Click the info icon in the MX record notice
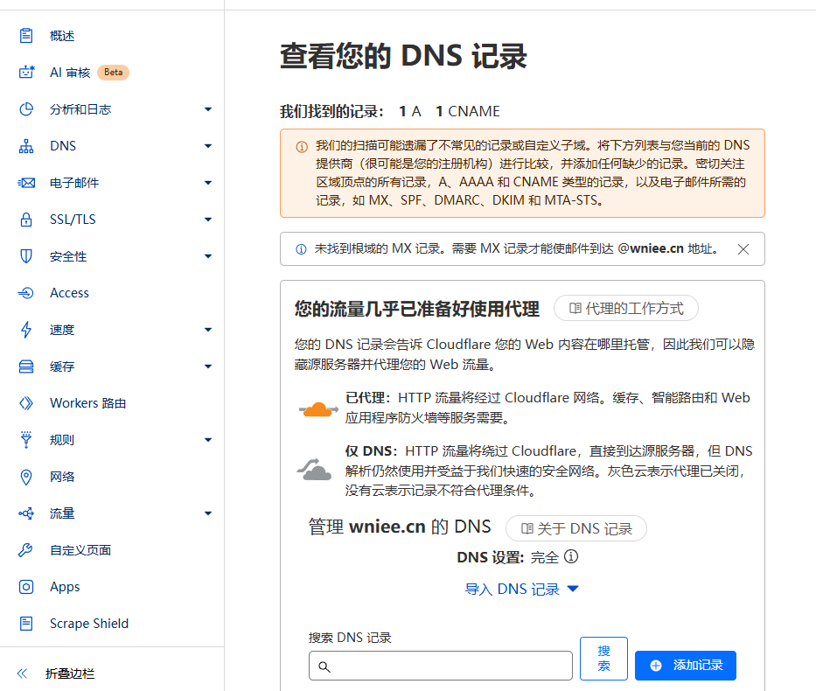816x691 pixels. coord(301,249)
